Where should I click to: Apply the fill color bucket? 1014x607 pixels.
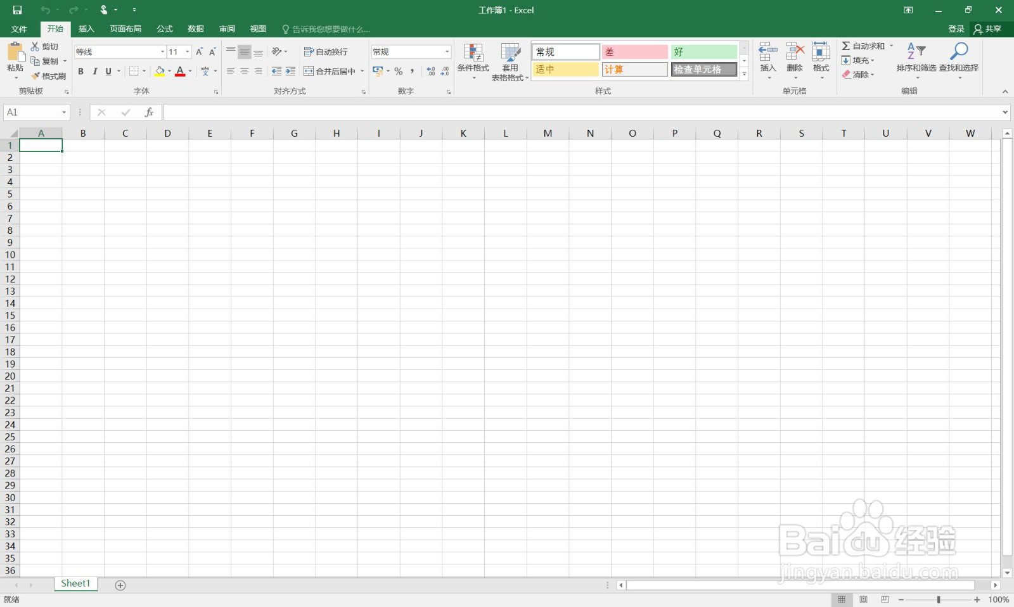coord(160,72)
